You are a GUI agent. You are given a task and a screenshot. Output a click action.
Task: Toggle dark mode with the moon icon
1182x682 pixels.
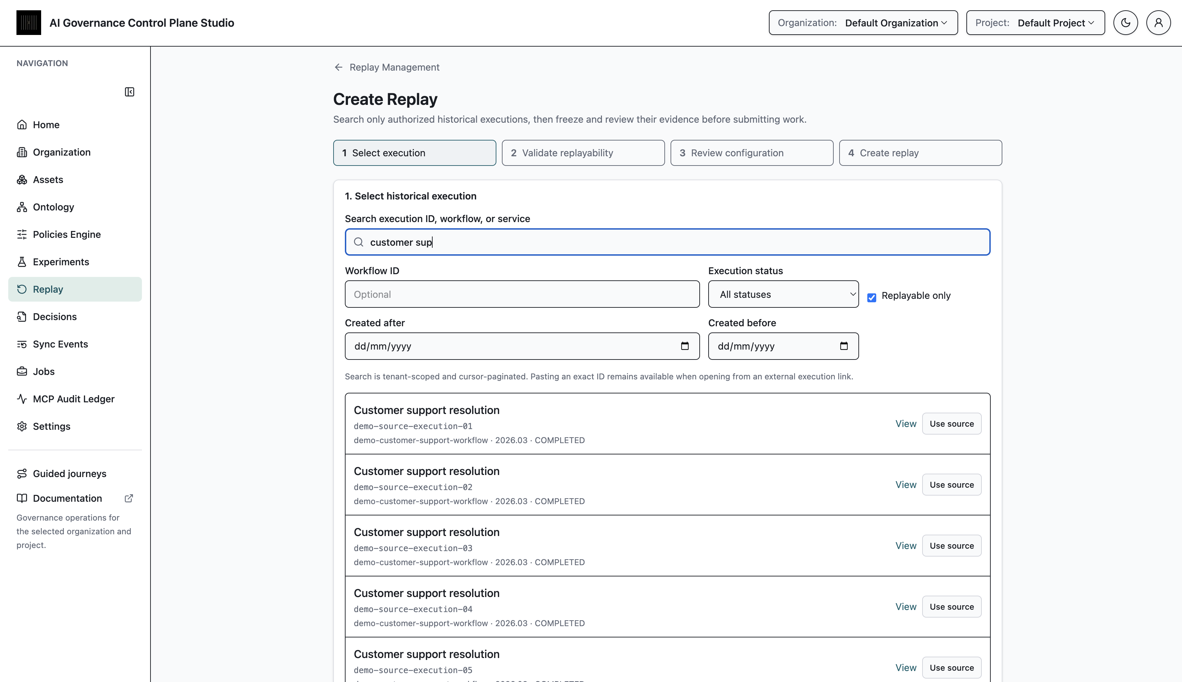pos(1125,23)
